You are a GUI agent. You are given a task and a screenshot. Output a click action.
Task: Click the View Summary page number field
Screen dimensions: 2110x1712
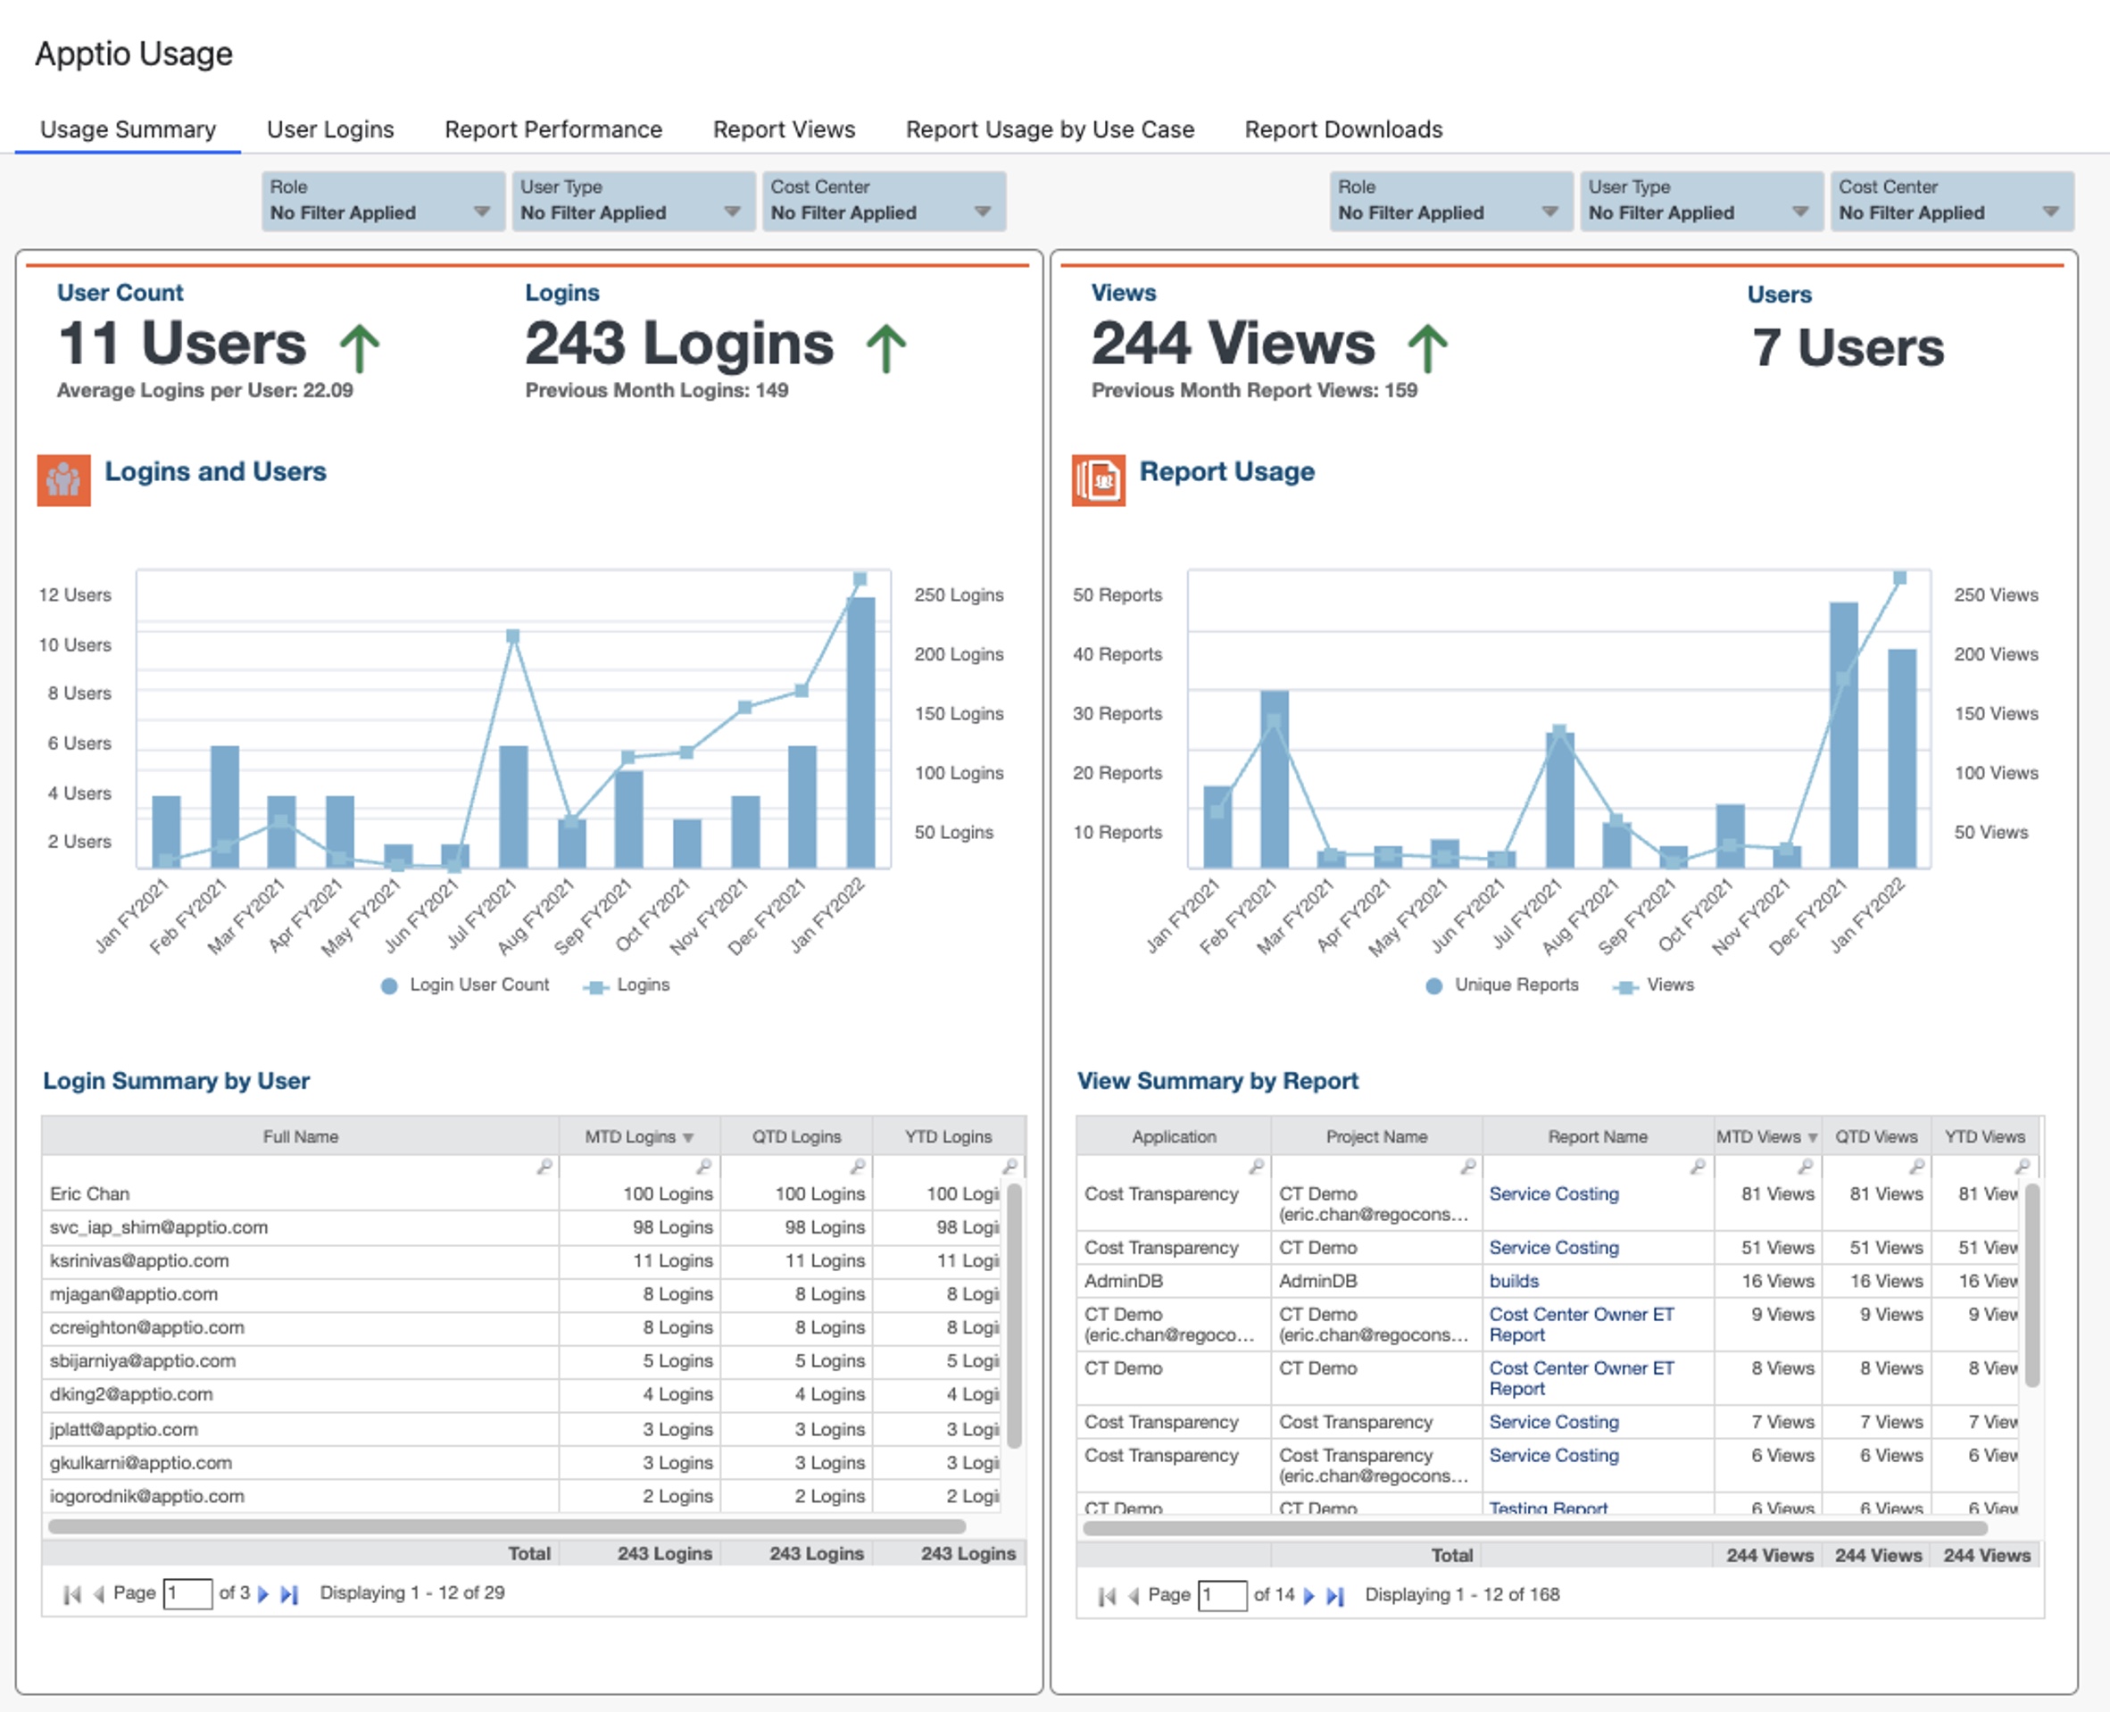[x=1223, y=1596]
